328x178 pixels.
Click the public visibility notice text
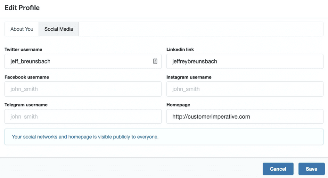tap(85, 137)
